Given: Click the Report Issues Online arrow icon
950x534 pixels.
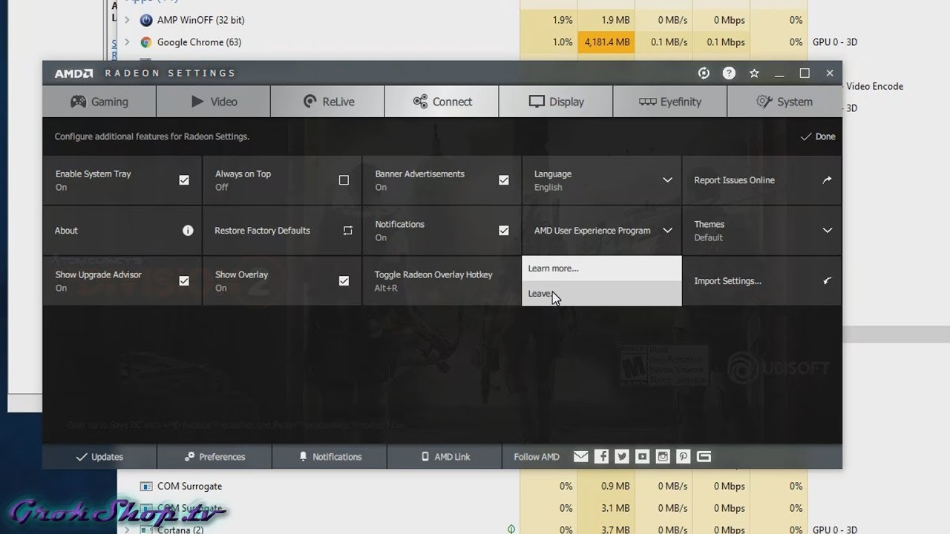Looking at the screenshot, I should [827, 180].
